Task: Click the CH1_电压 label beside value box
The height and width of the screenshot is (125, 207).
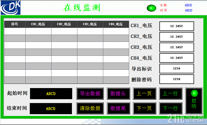Action: click(x=142, y=26)
